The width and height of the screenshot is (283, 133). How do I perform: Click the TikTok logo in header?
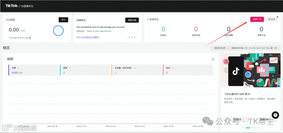tap(12, 6)
